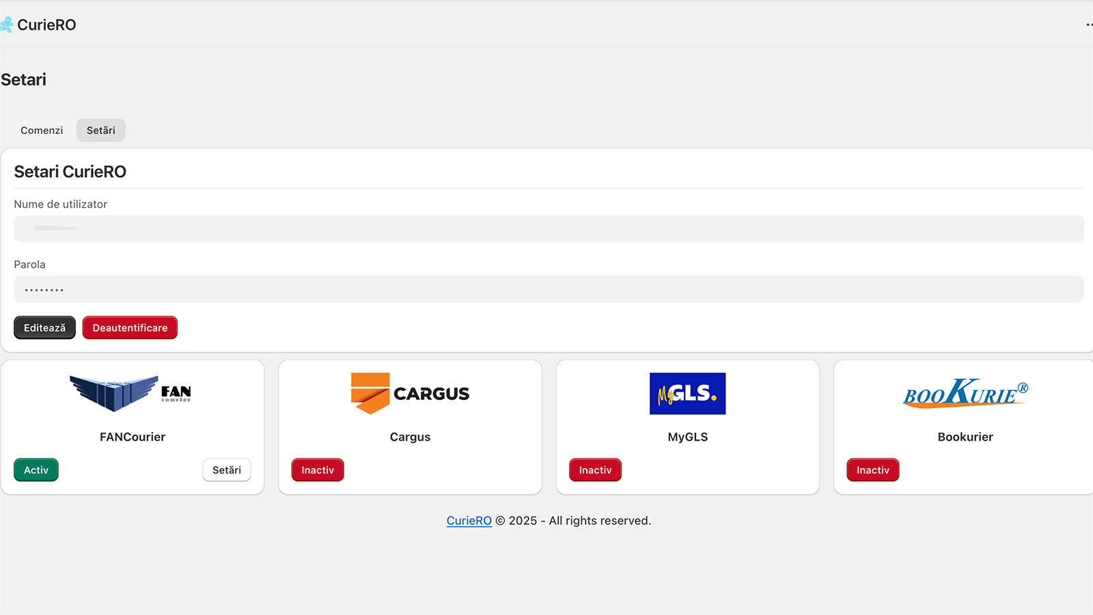Toggle the Bookurier Inactiv status button

(873, 469)
